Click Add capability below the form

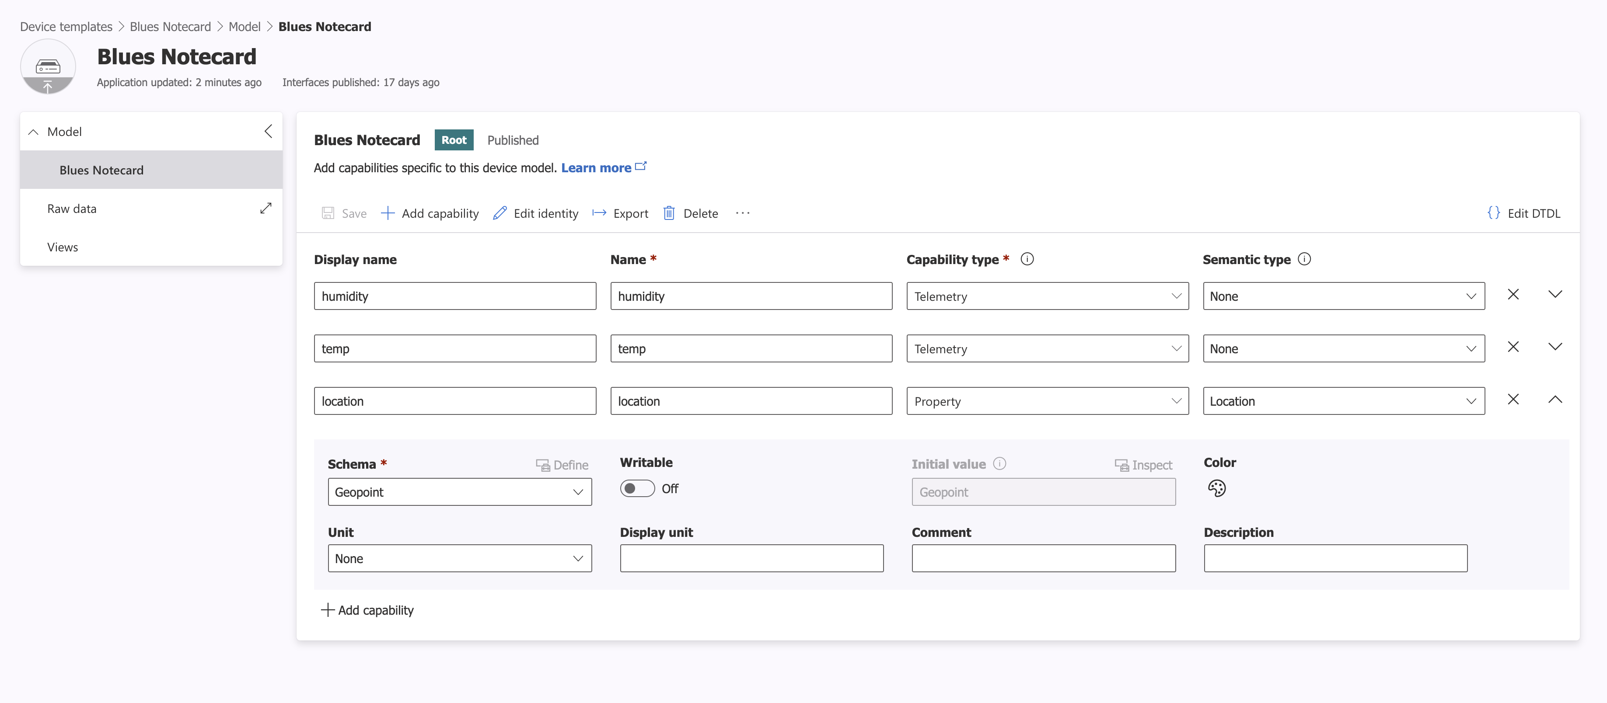(367, 610)
